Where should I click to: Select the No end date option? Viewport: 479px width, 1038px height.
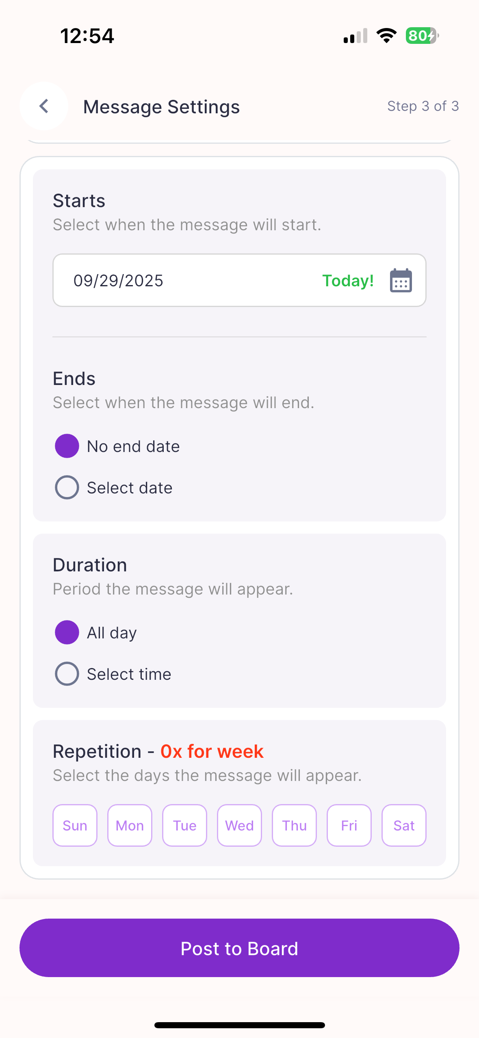click(x=67, y=446)
